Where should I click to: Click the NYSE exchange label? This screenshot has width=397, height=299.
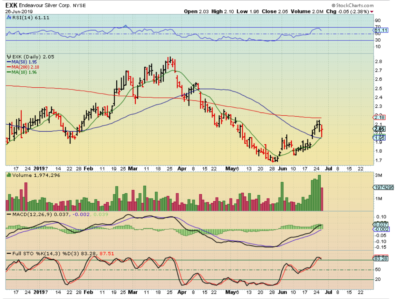(x=79, y=6)
